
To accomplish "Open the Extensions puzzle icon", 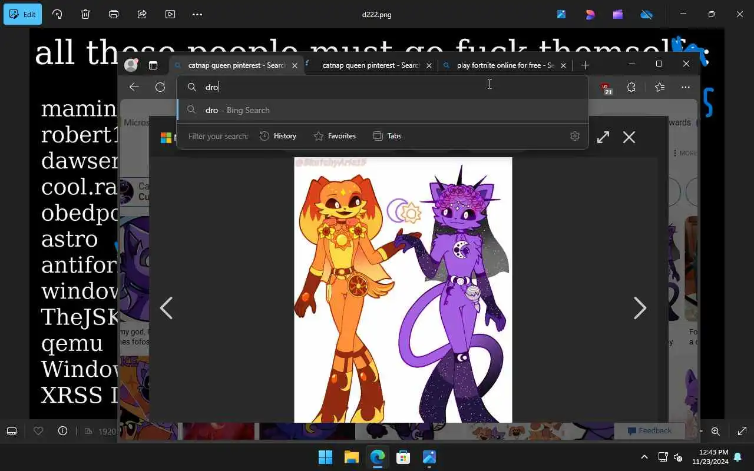I will [x=631, y=87].
